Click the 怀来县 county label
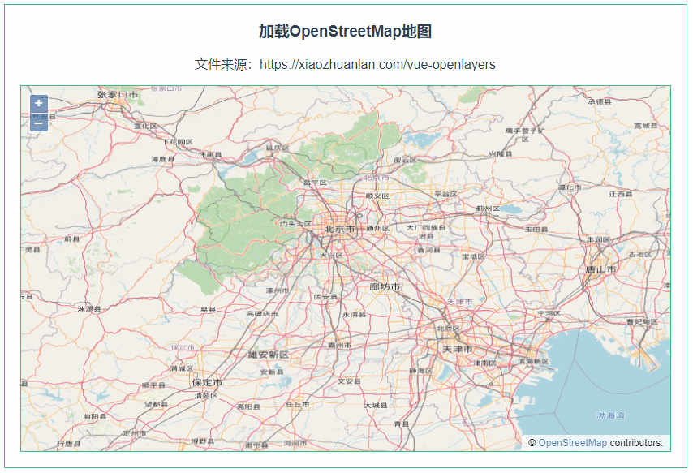693x473 pixels. [209, 154]
